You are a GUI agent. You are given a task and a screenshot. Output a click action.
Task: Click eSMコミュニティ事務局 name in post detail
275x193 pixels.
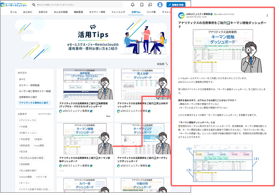pyautogui.click(x=198, y=14)
